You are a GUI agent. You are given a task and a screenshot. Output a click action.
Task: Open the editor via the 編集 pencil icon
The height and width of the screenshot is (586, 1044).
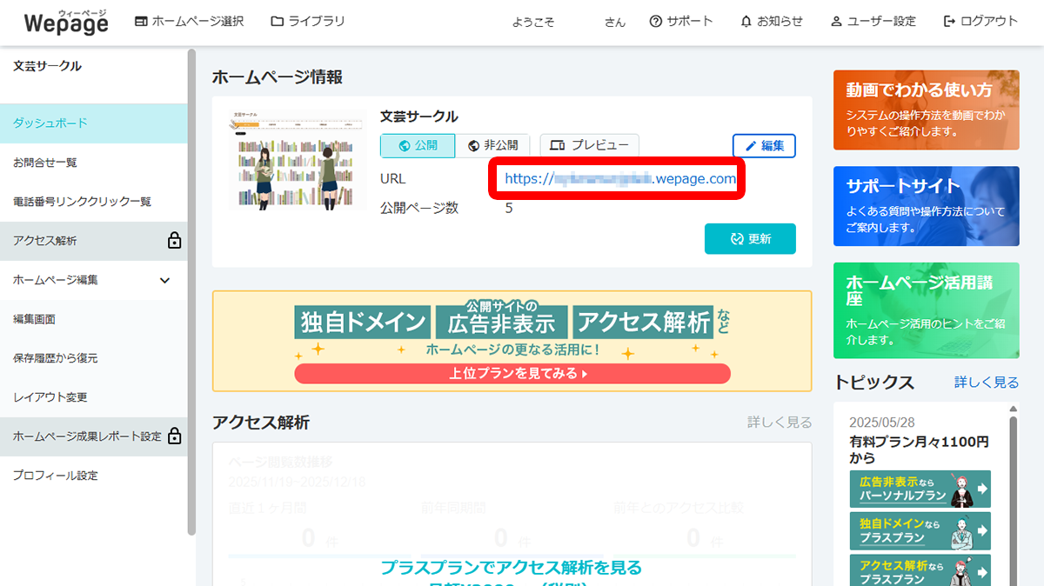click(764, 145)
